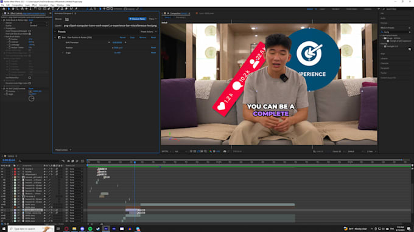Image resolution: width=414 pixels, height=232 pixels.
Task: Click Reset on the preset's Position row
Action: (153, 47)
